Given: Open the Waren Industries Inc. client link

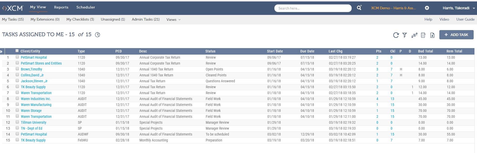Looking at the screenshot, I should [36, 99].
